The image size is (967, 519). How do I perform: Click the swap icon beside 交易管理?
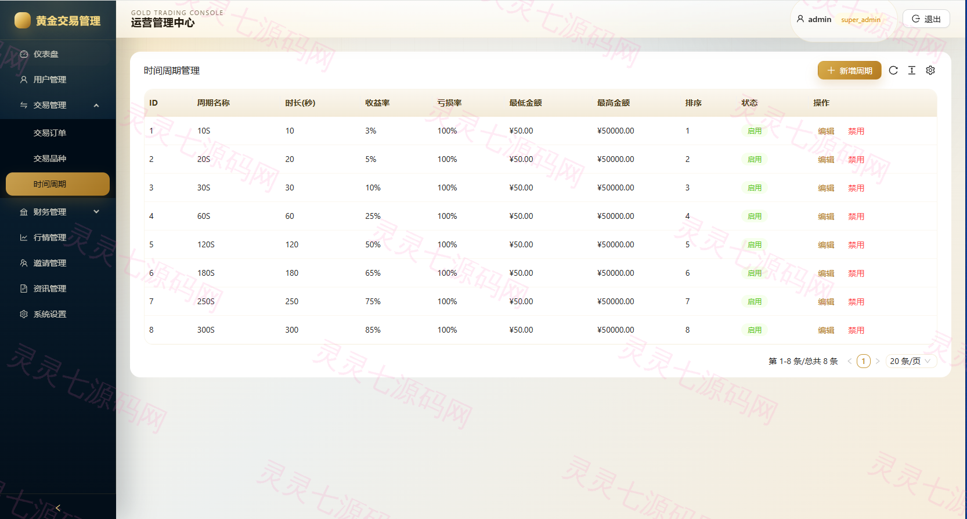tap(24, 105)
